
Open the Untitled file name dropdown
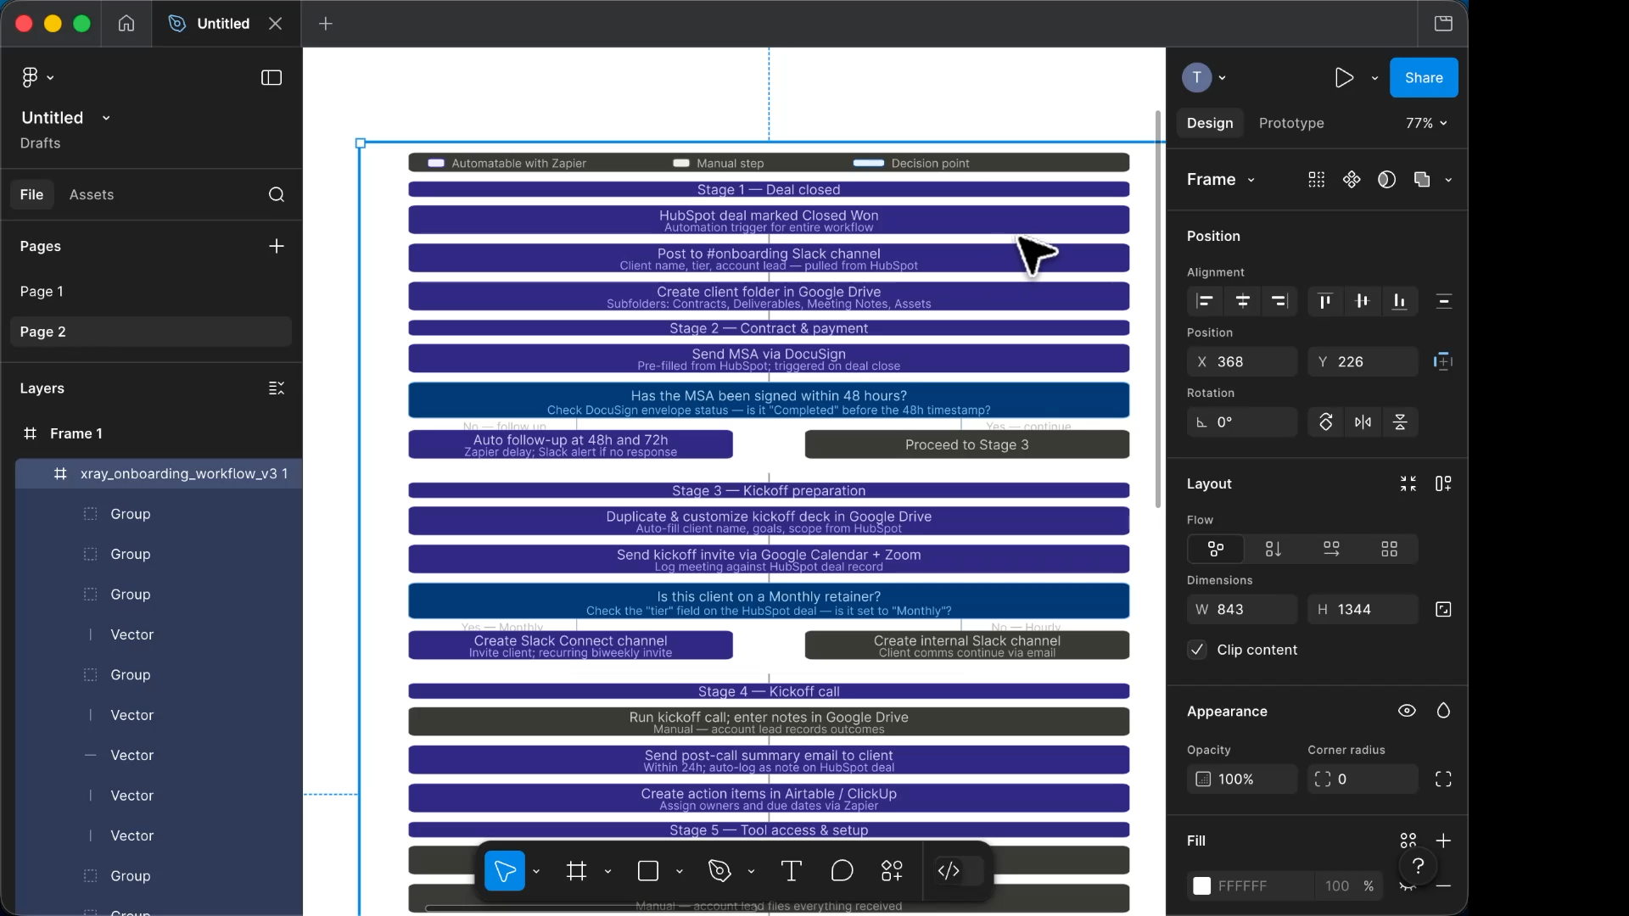click(x=105, y=117)
